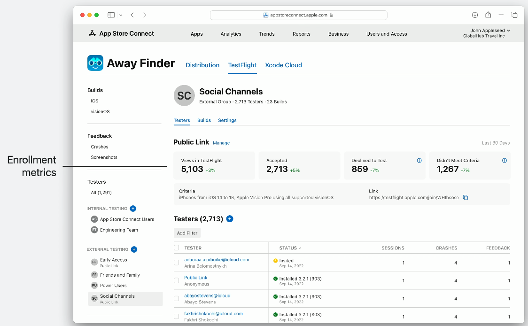The image size is (528, 326).
Task: Open Friends and Family group
Action: click(116, 275)
